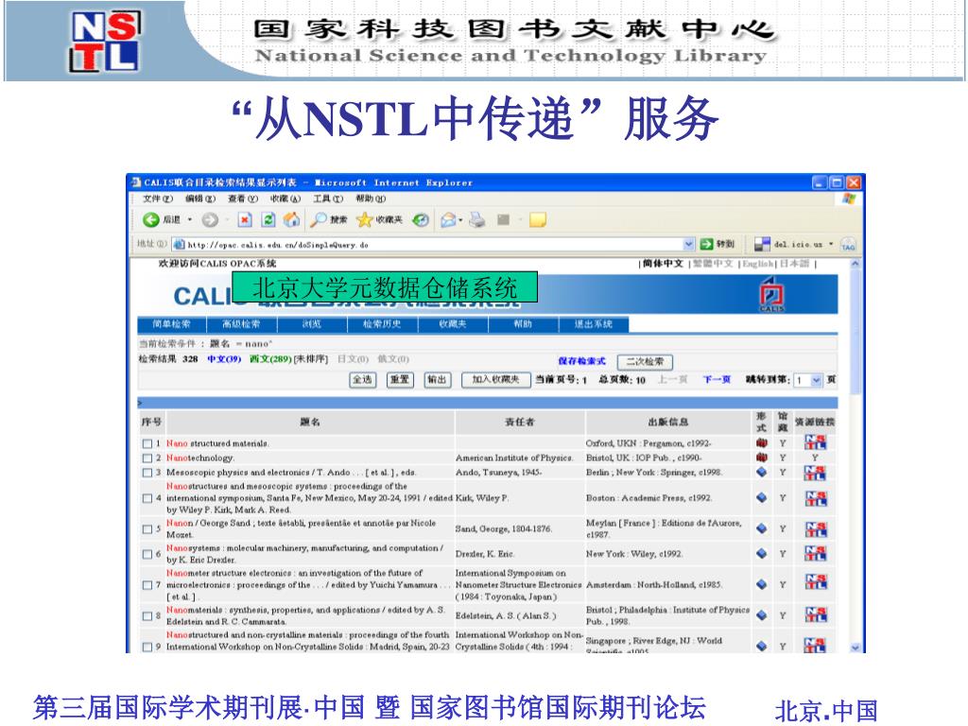Open the Back button history dropdown arrow
This screenshot has width=968, height=726.
coord(189,219)
